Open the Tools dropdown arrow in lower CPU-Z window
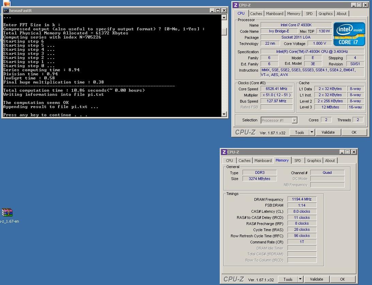This screenshot has width=372, height=285. click(x=300, y=279)
